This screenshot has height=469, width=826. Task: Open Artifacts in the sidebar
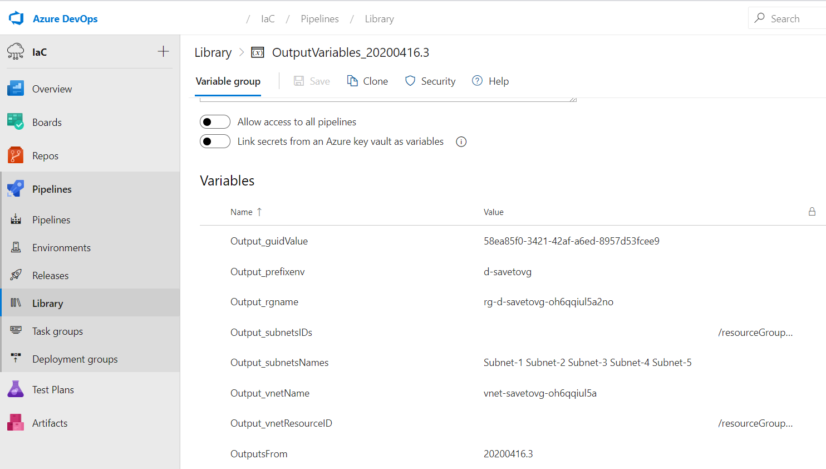[50, 423]
